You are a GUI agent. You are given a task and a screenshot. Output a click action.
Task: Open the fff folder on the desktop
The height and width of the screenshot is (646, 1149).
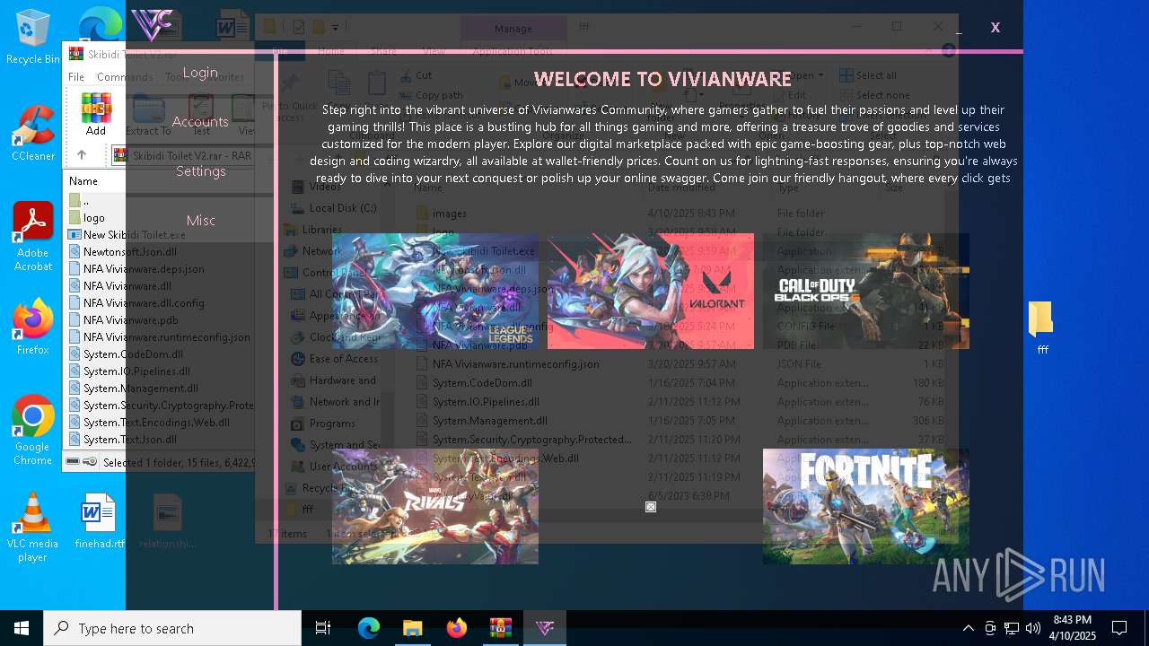coord(1041,328)
